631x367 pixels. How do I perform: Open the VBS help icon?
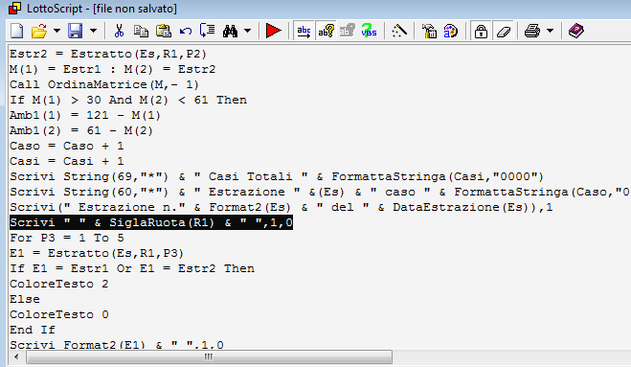[x=369, y=31]
